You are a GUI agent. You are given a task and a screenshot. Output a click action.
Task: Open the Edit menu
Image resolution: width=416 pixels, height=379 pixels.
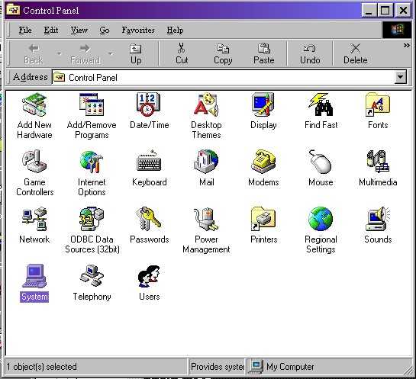click(51, 31)
